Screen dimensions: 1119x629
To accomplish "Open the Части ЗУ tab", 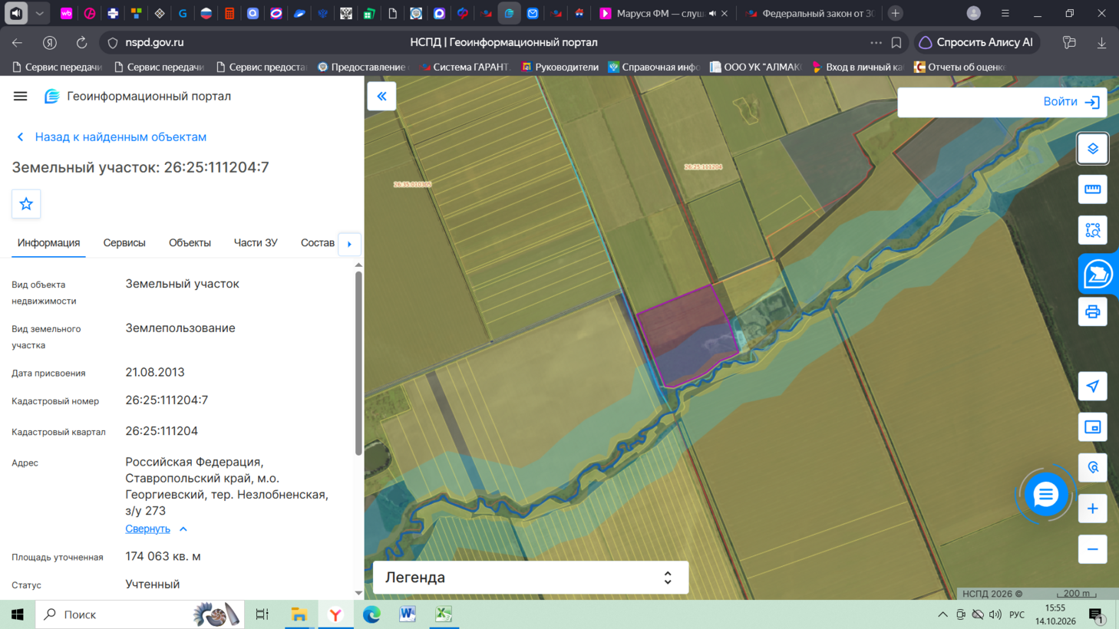I will (x=256, y=243).
